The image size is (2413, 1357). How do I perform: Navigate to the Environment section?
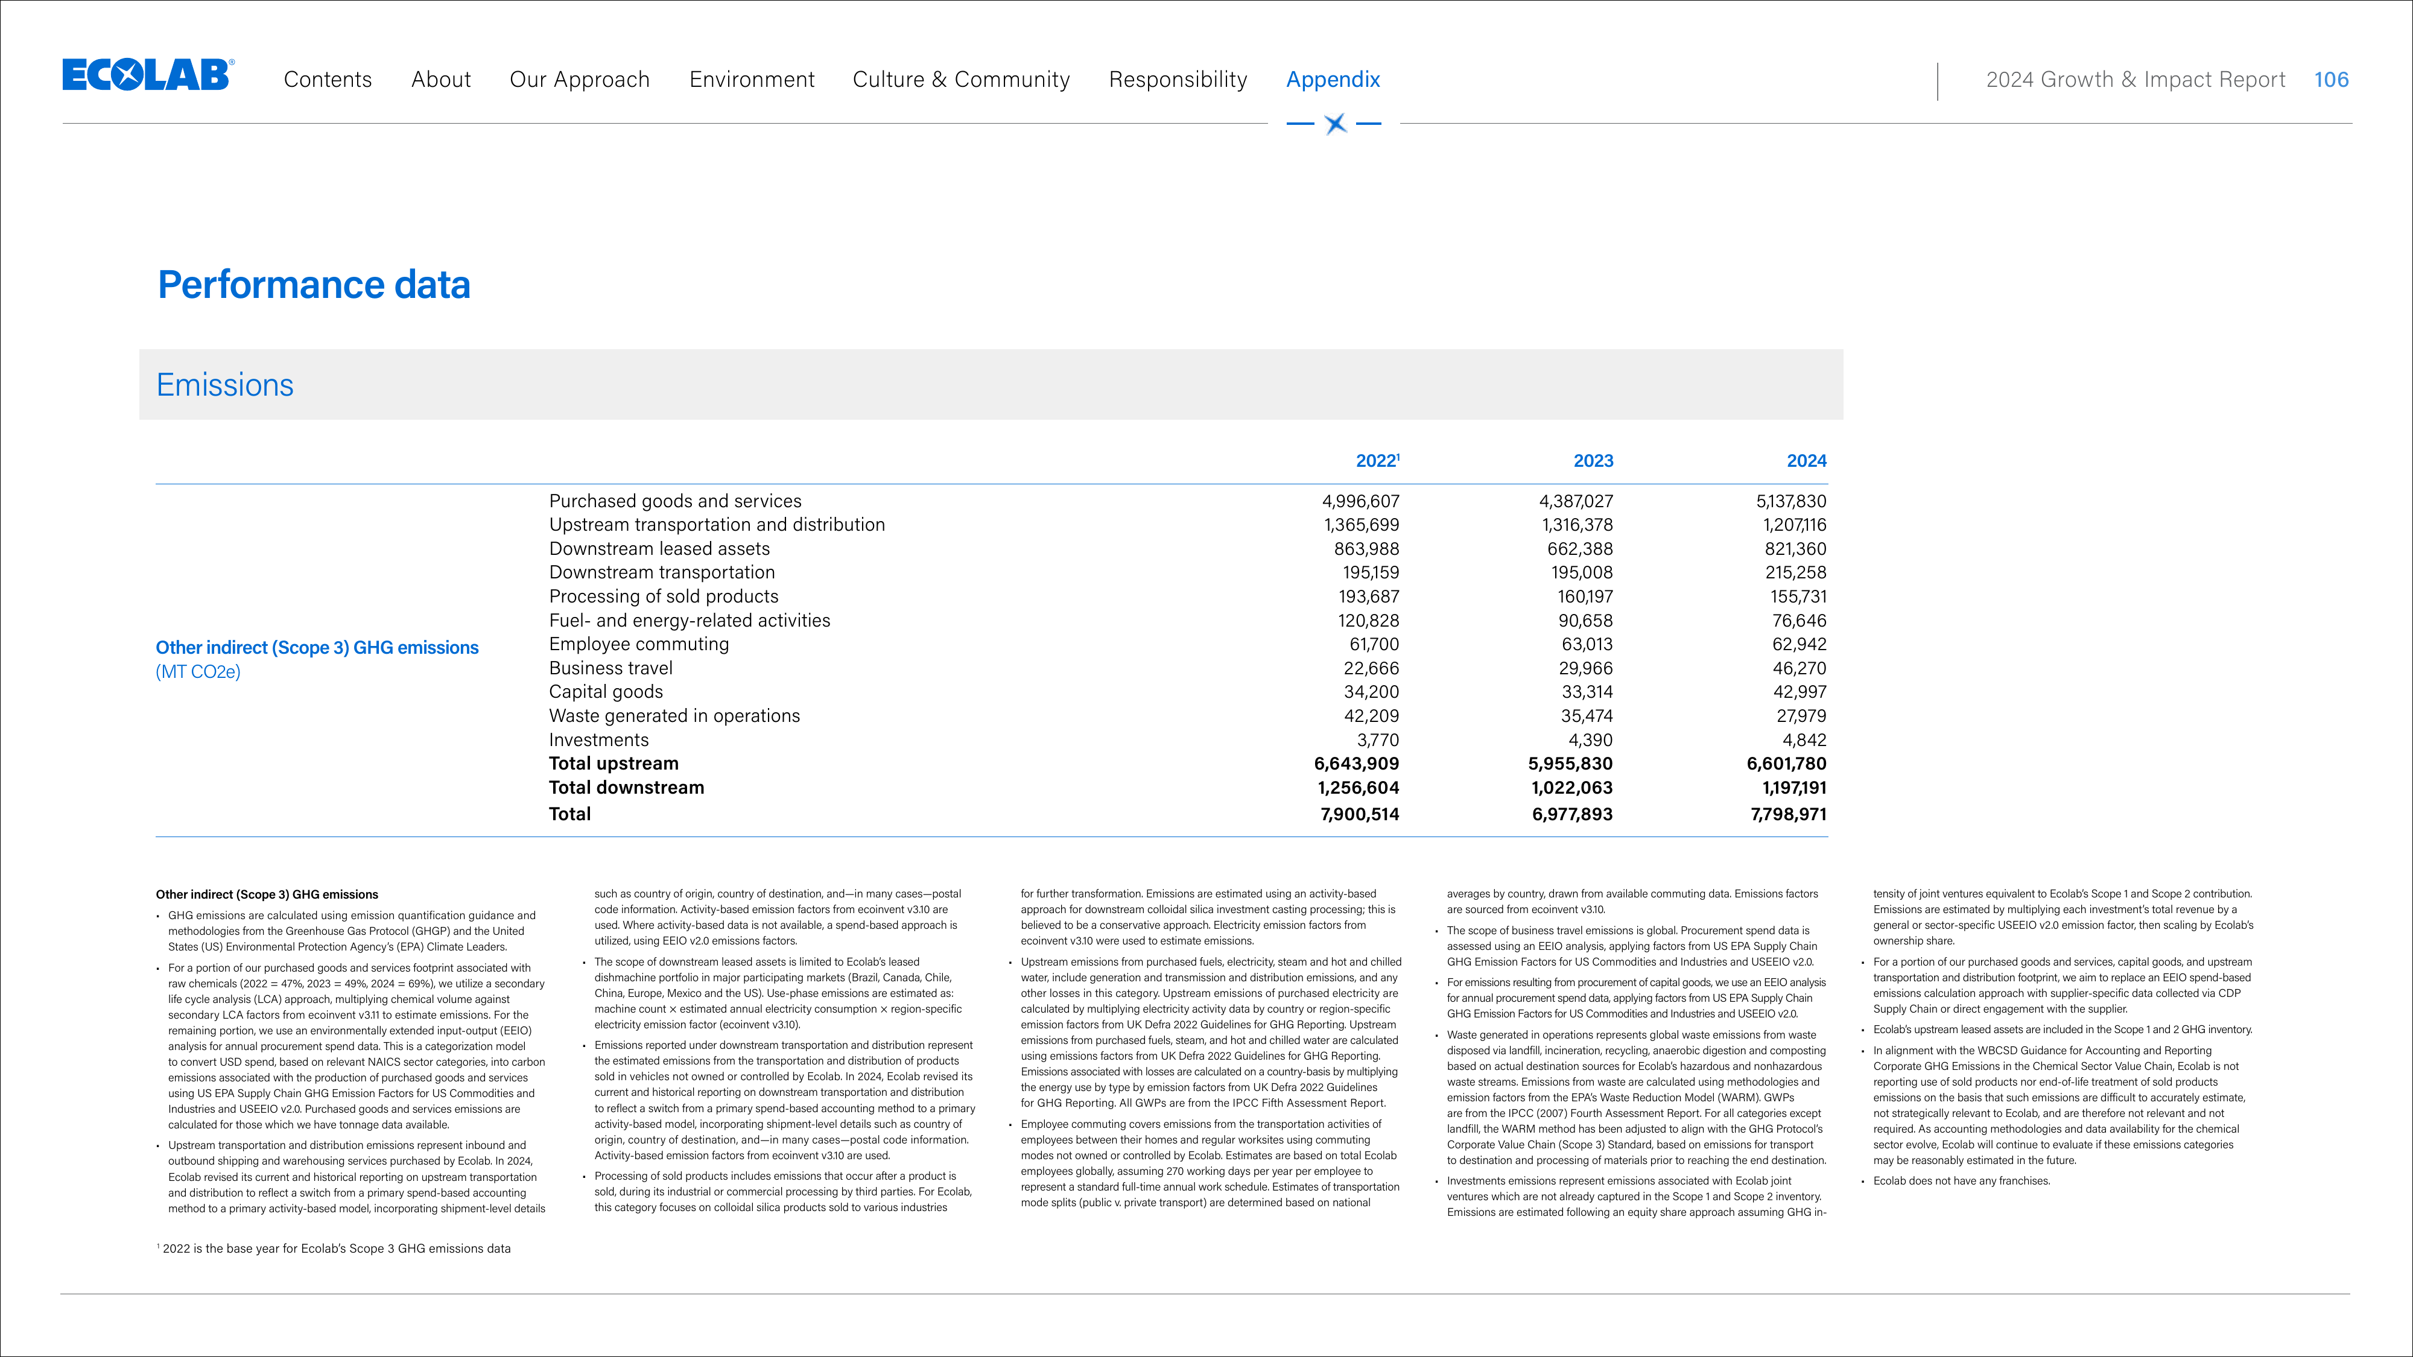tap(752, 80)
